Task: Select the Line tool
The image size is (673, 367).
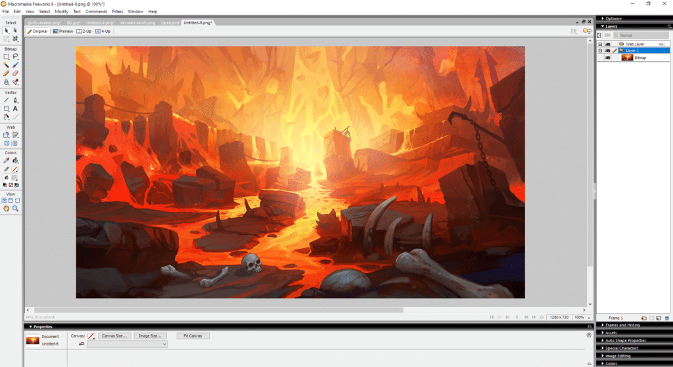Action: tap(7, 100)
